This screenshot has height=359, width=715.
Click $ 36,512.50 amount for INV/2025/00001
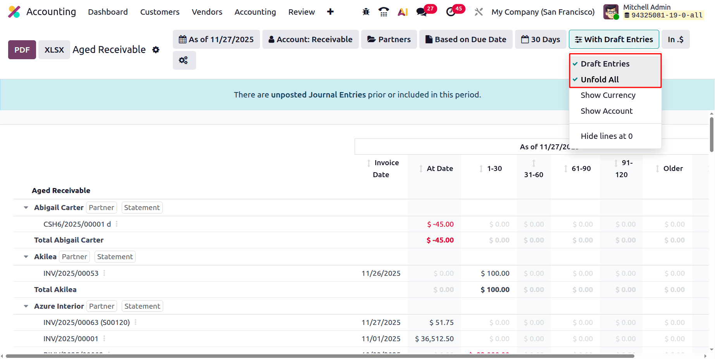[434, 339]
